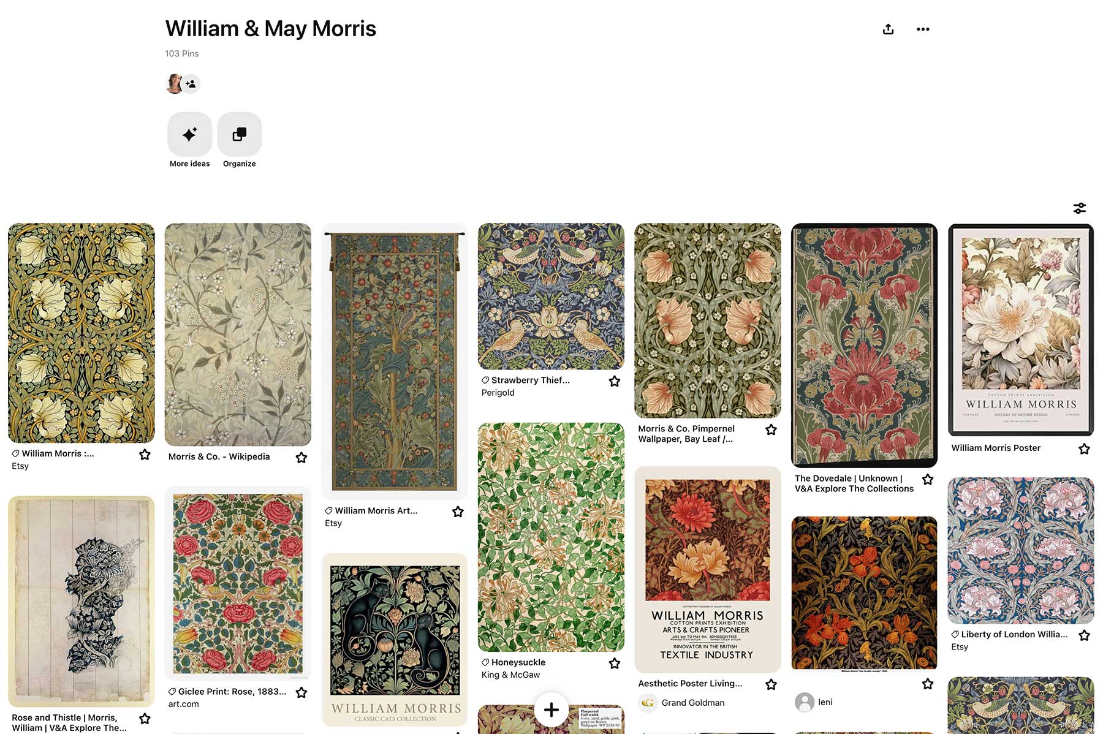Open the board options ellipsis menu

(x=923, y=29)
